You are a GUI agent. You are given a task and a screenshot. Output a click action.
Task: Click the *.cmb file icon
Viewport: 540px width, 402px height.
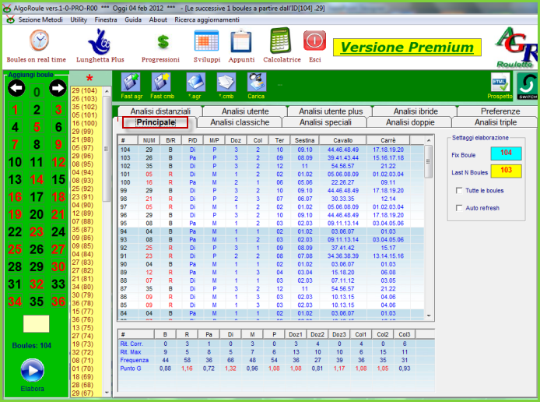226,83
